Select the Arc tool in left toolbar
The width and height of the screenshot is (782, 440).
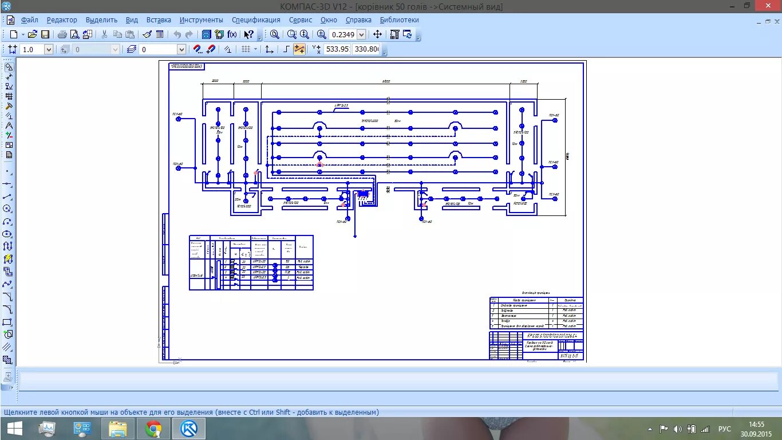click(7, 221)
